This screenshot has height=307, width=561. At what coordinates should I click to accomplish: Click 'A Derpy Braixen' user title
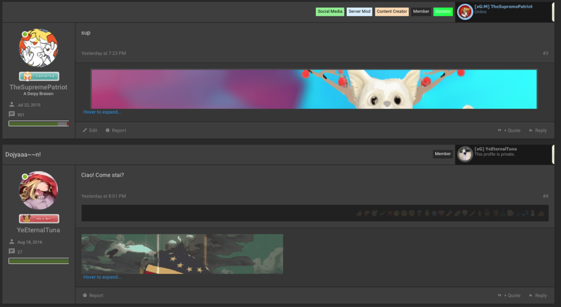(38, 94)
